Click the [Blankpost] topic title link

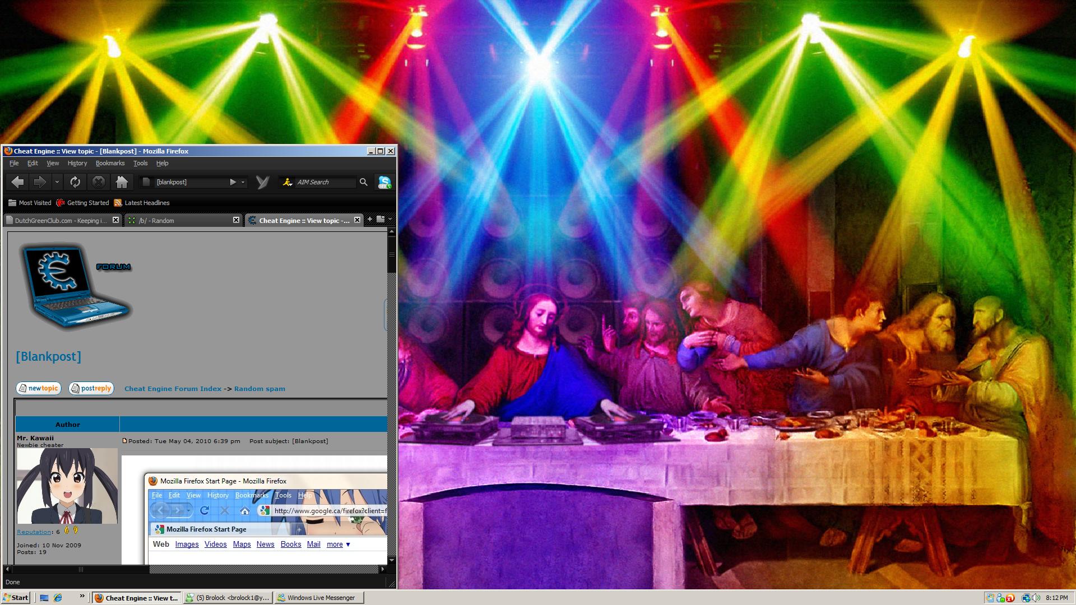coord(48,356)
